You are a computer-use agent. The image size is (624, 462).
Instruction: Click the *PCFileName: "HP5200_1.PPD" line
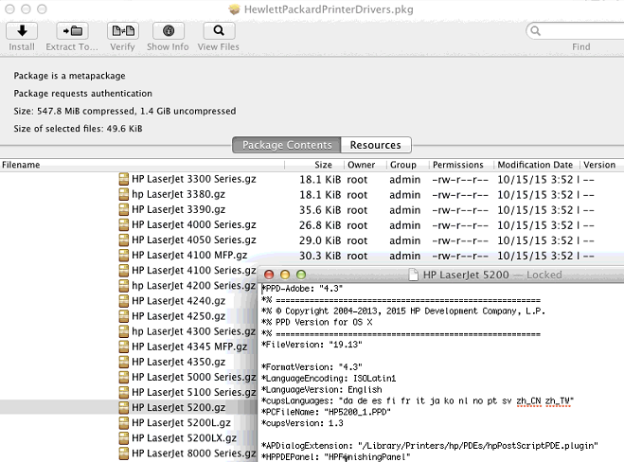tap(326, 412)
